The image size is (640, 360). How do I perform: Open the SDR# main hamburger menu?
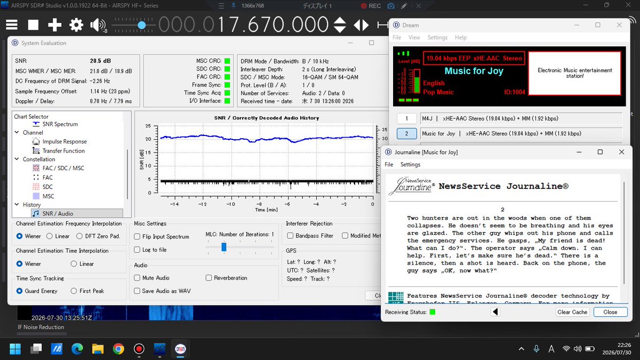tap(12, 25)
